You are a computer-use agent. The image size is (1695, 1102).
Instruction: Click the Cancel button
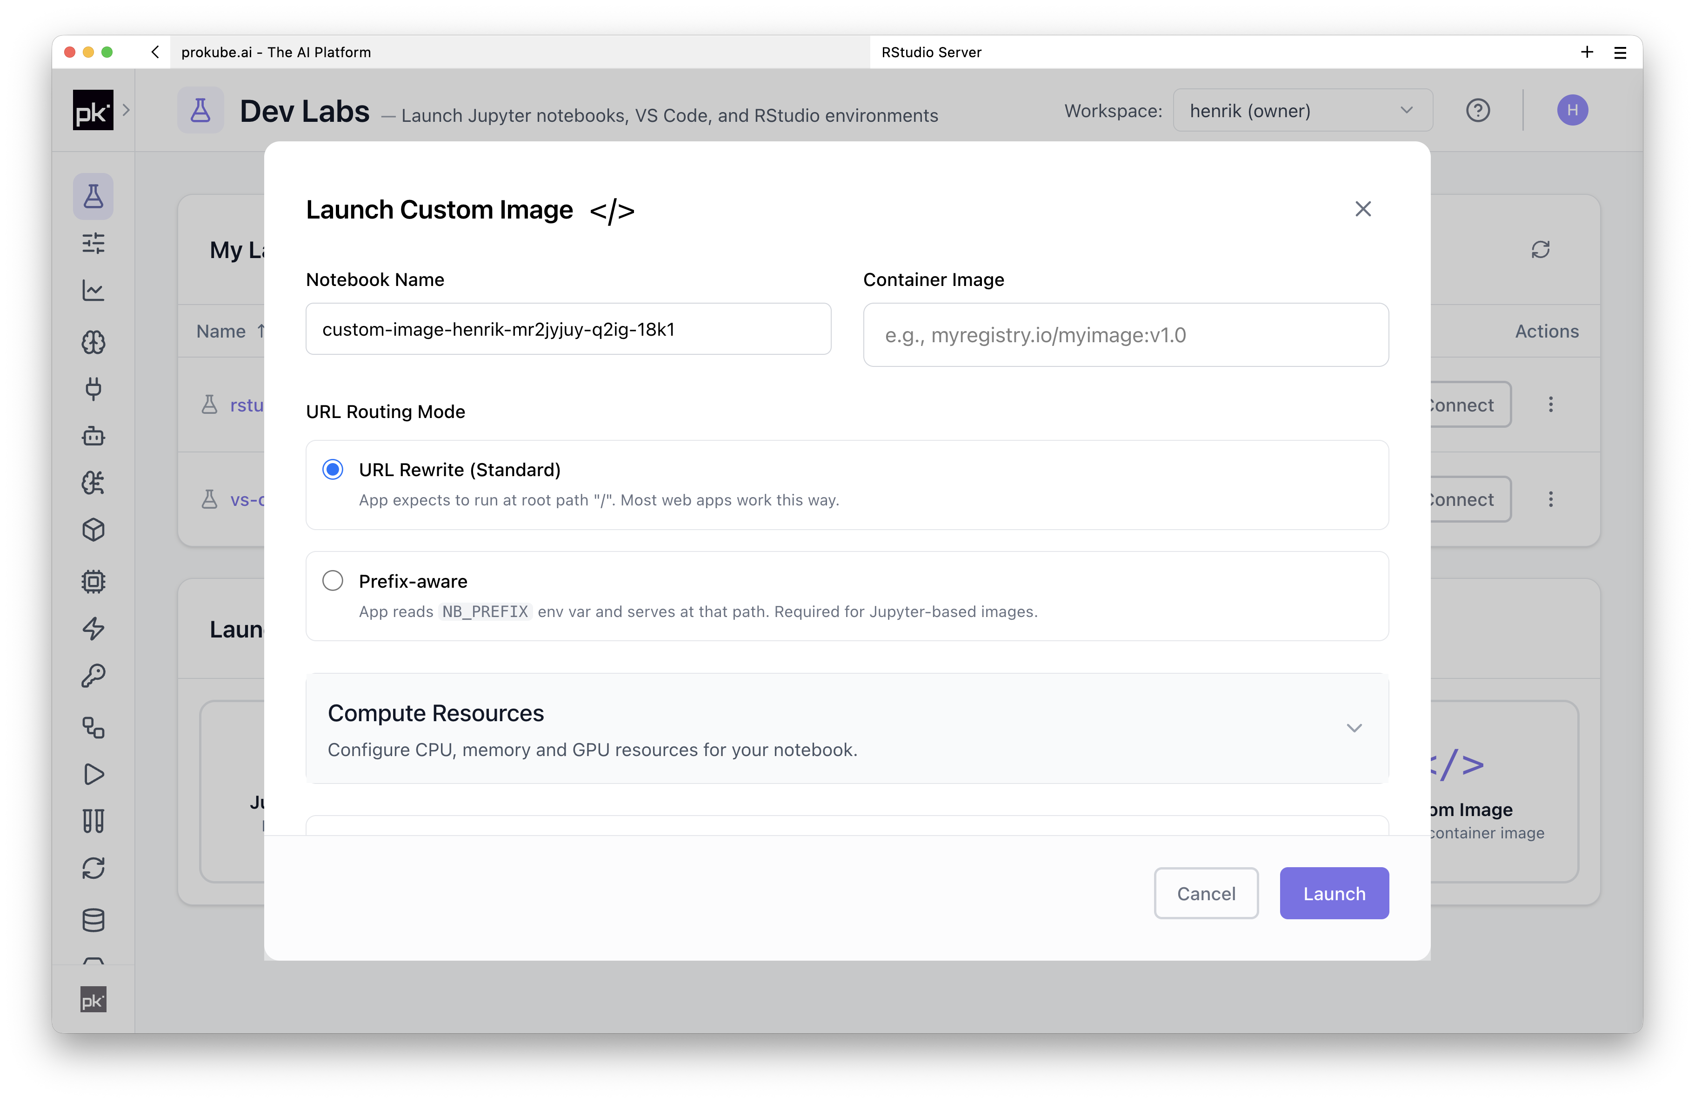[1206, 893]
